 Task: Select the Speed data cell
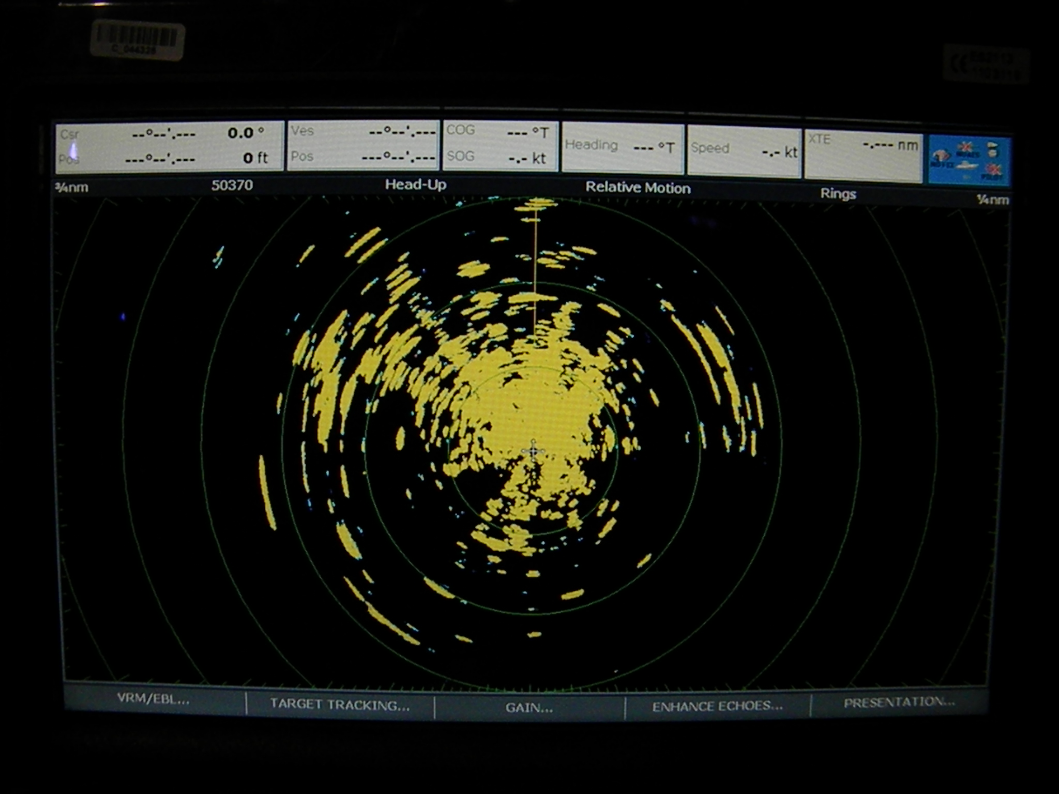[x=744, y=150]
